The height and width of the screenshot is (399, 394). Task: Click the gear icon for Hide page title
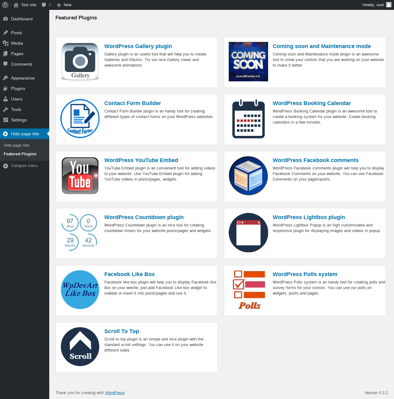pos(6,134)
